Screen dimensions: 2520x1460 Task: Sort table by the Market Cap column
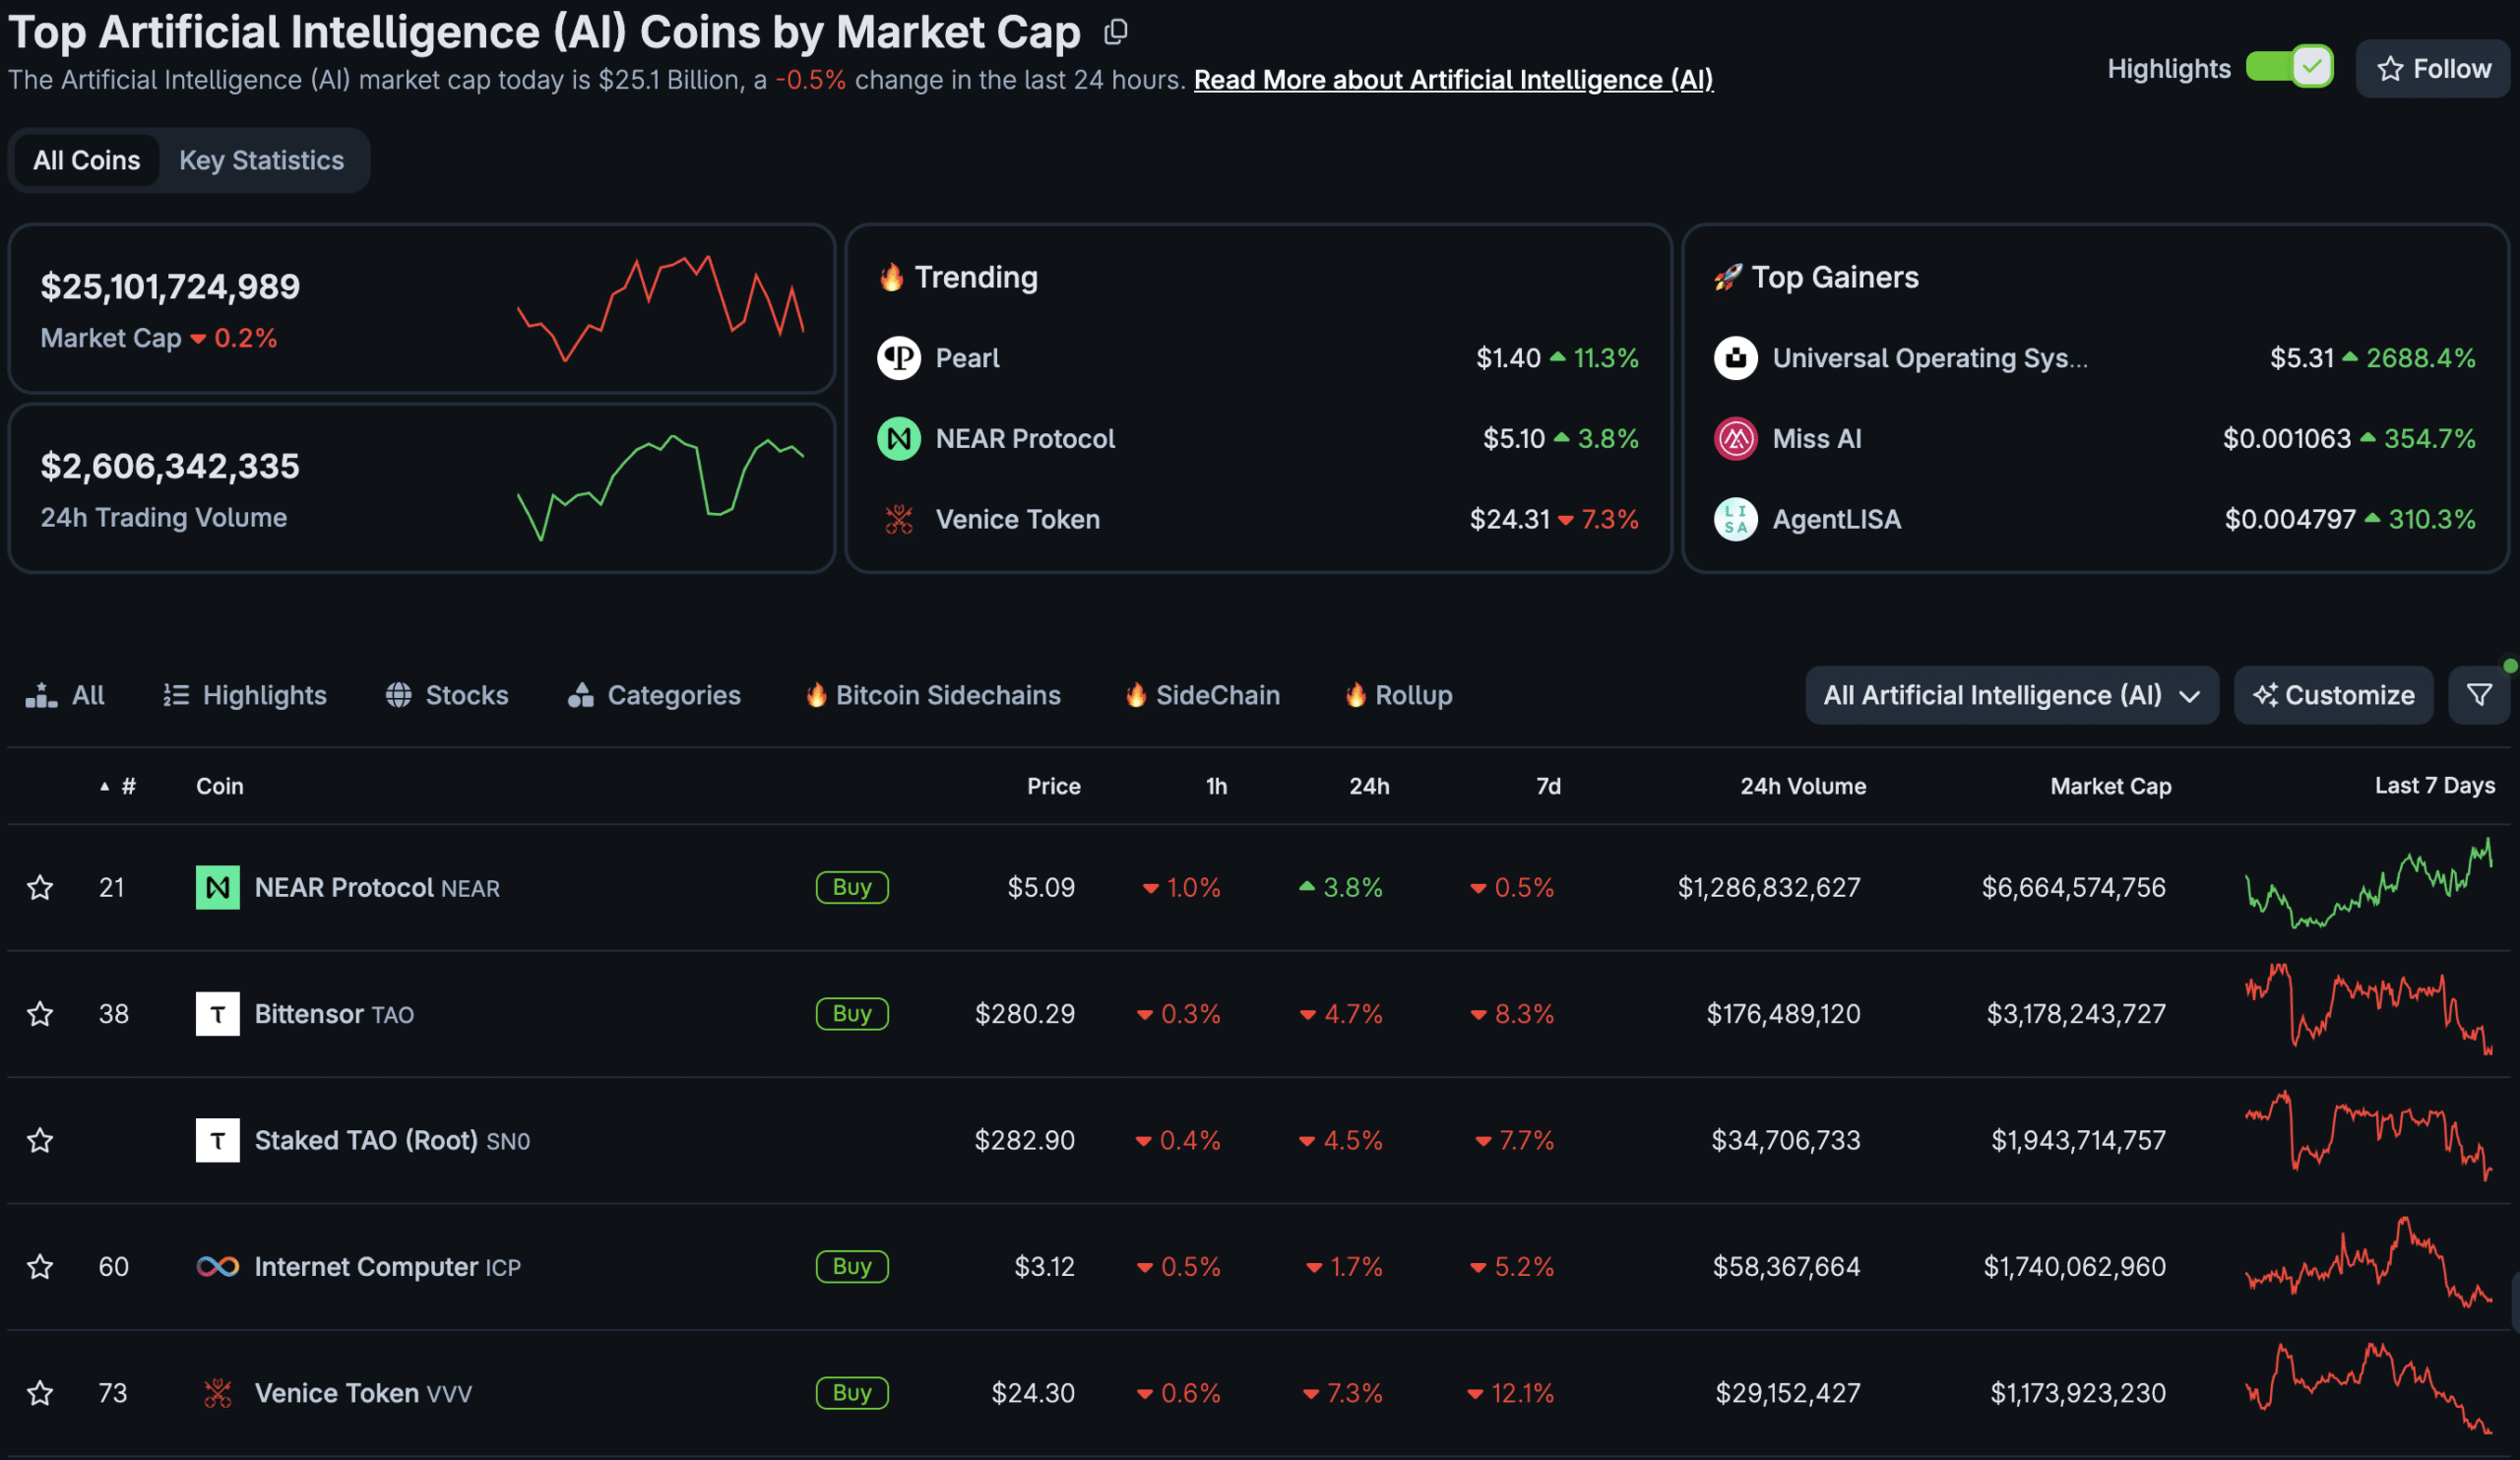pyautogui.click(x=2110, y=786)
